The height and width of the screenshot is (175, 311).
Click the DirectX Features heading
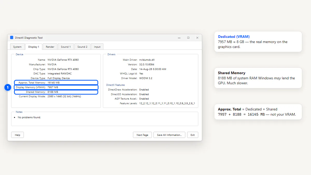pos(115,85)
